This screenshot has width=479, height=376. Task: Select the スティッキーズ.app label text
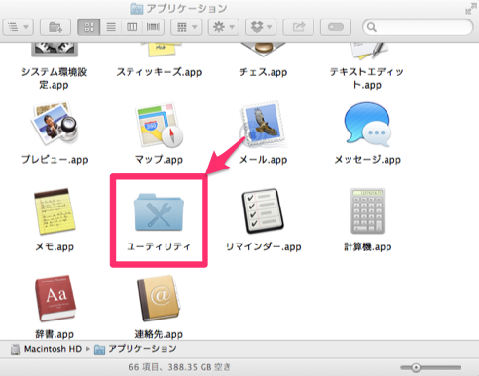point(159,72)
